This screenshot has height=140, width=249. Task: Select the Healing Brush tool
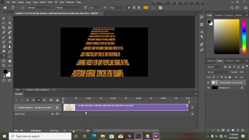(10, 33)
